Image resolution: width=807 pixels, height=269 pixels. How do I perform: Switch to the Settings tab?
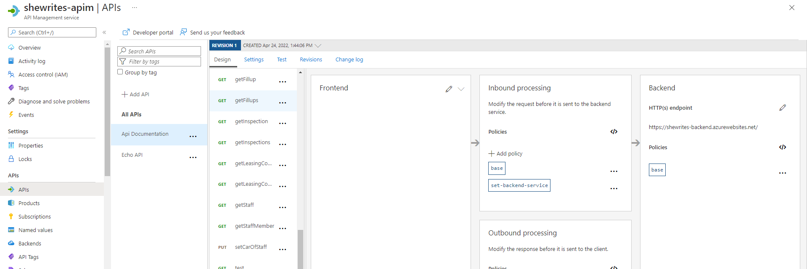tap(254, 60)
